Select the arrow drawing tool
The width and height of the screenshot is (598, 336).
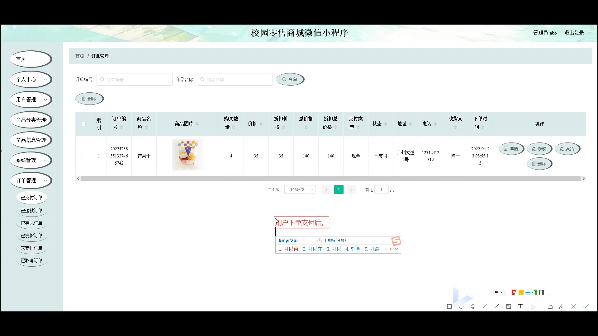[485, 306]
